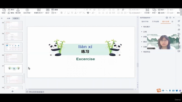Open the Section (节) dropdown
Viewport: 182px width, 102px height.
click(54, 13)
